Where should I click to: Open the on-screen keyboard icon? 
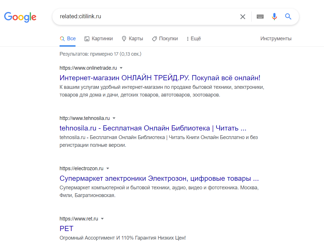coord(260,17)
